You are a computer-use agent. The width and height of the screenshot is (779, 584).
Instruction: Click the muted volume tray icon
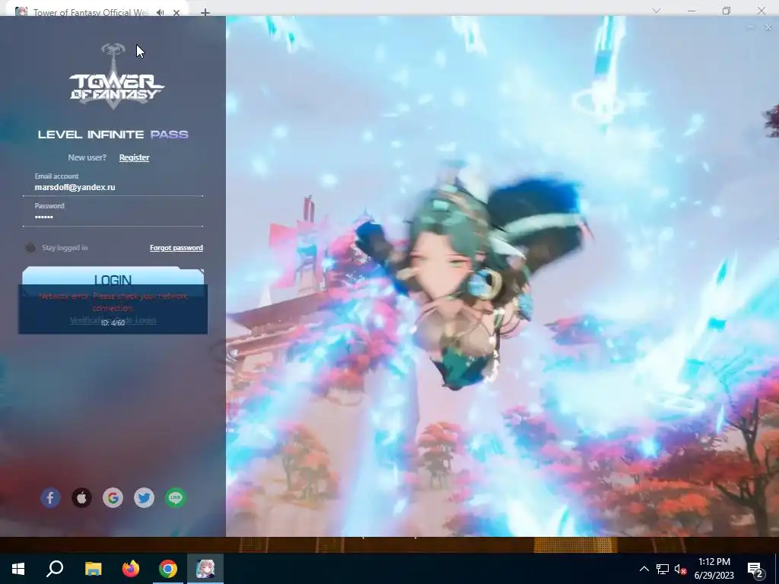point(681,569)
